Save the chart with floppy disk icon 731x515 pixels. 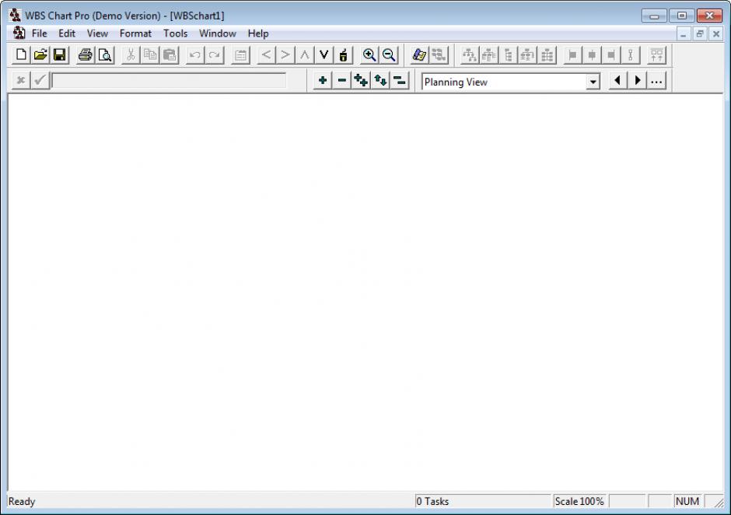pyautogui.click(x=60, y=55)
